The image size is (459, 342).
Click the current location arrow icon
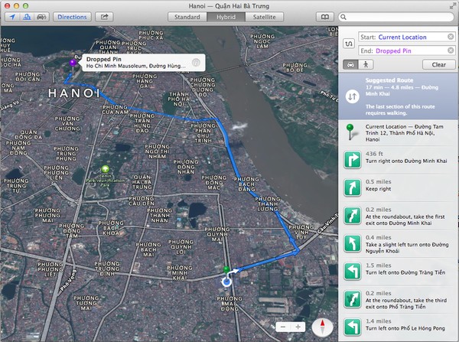12,17
